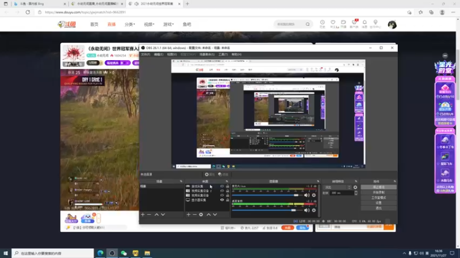Refresh the browser page
460x258 pixels.
click(28, 12)
